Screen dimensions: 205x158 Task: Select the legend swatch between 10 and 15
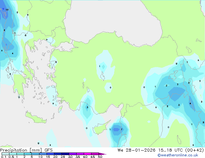point(43,154)
